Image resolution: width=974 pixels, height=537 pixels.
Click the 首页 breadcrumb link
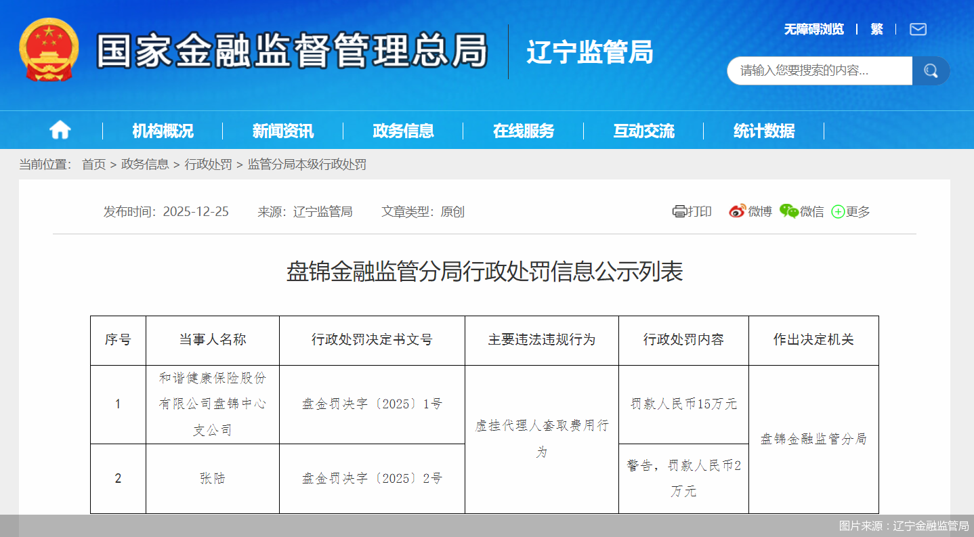[x=93, y=165]
